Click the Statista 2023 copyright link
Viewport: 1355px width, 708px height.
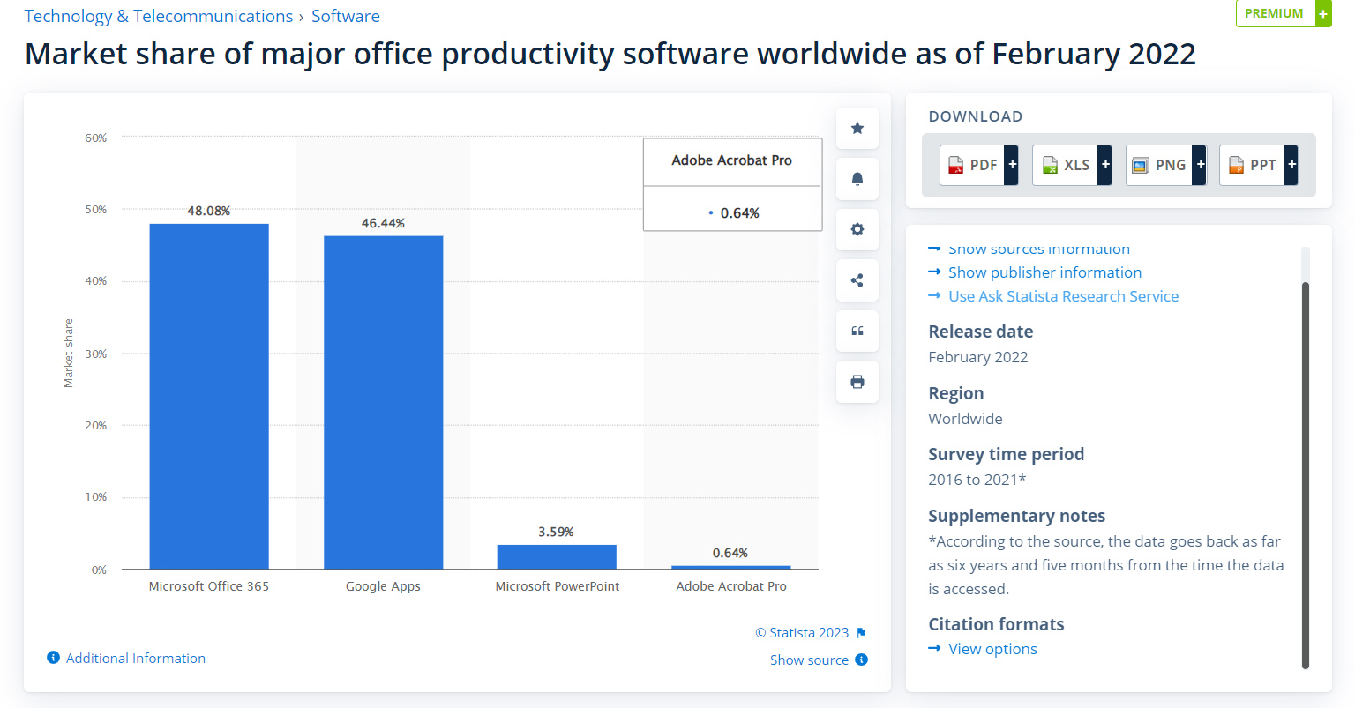[x=802, y=633]
